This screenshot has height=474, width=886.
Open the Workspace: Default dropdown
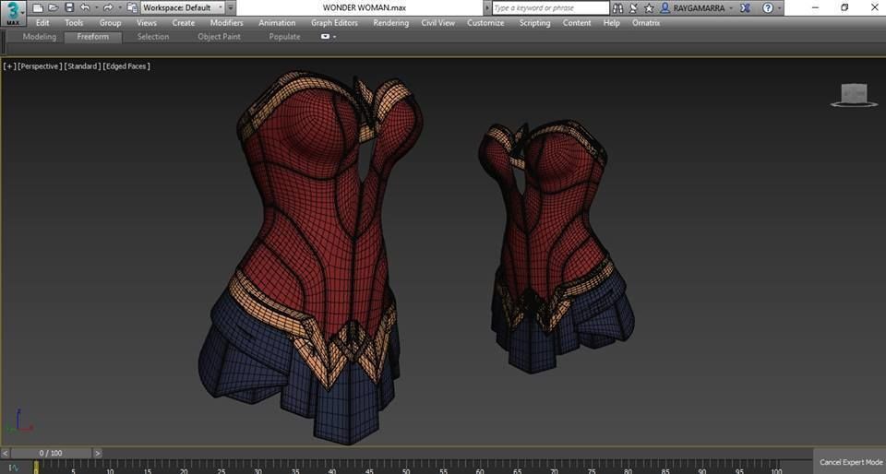(183, 8)
